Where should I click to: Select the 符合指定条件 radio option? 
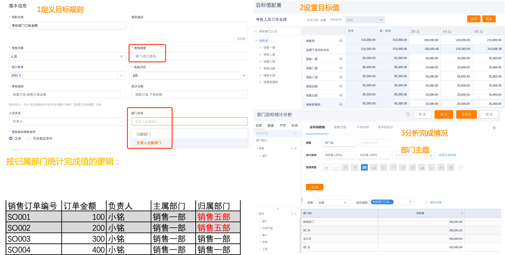point(29,138)
